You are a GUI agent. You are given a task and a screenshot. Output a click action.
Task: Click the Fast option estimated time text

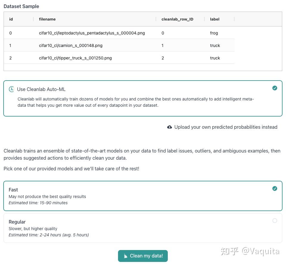point(38,203)
